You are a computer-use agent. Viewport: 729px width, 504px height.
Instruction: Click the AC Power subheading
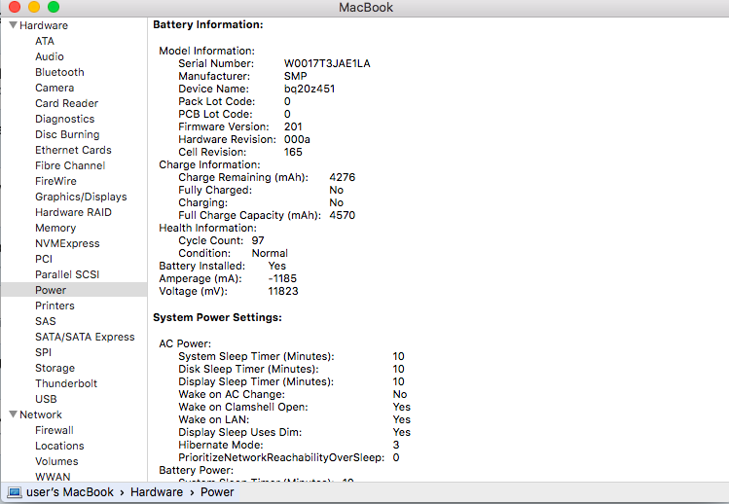(185, 343)
